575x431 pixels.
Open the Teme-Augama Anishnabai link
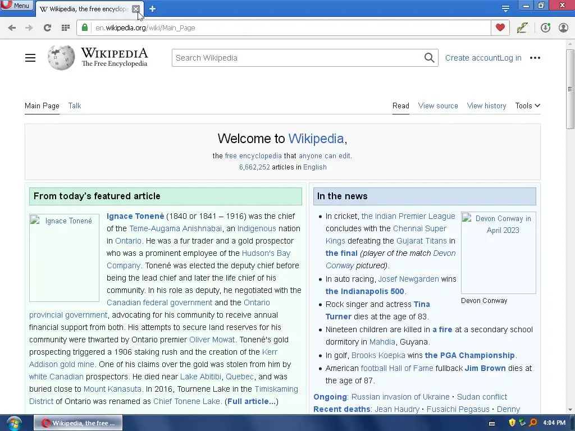pyautogui.click(x=175, y=229)
